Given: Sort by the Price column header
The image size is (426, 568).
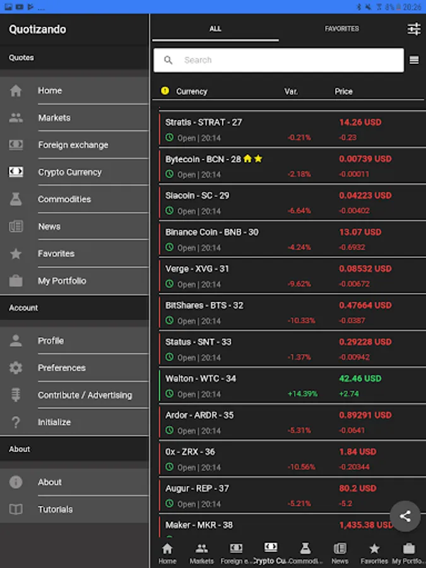Looking at the screenshot, I should click(x=343, y=92).
